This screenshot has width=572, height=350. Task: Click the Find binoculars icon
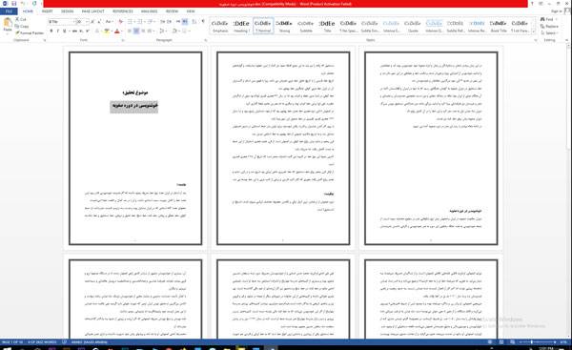tap(542, 19)
